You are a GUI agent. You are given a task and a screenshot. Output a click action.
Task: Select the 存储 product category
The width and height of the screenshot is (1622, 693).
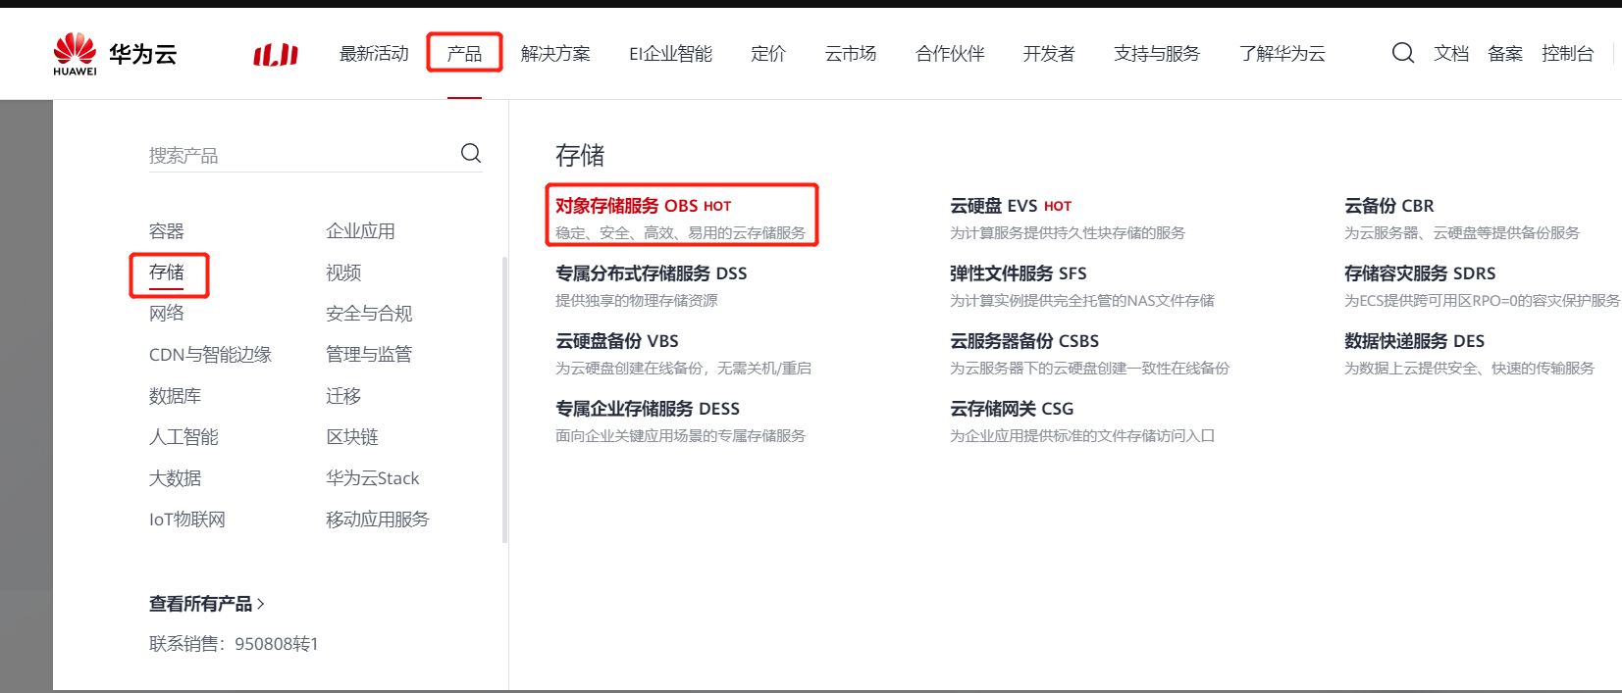(167, 272)
